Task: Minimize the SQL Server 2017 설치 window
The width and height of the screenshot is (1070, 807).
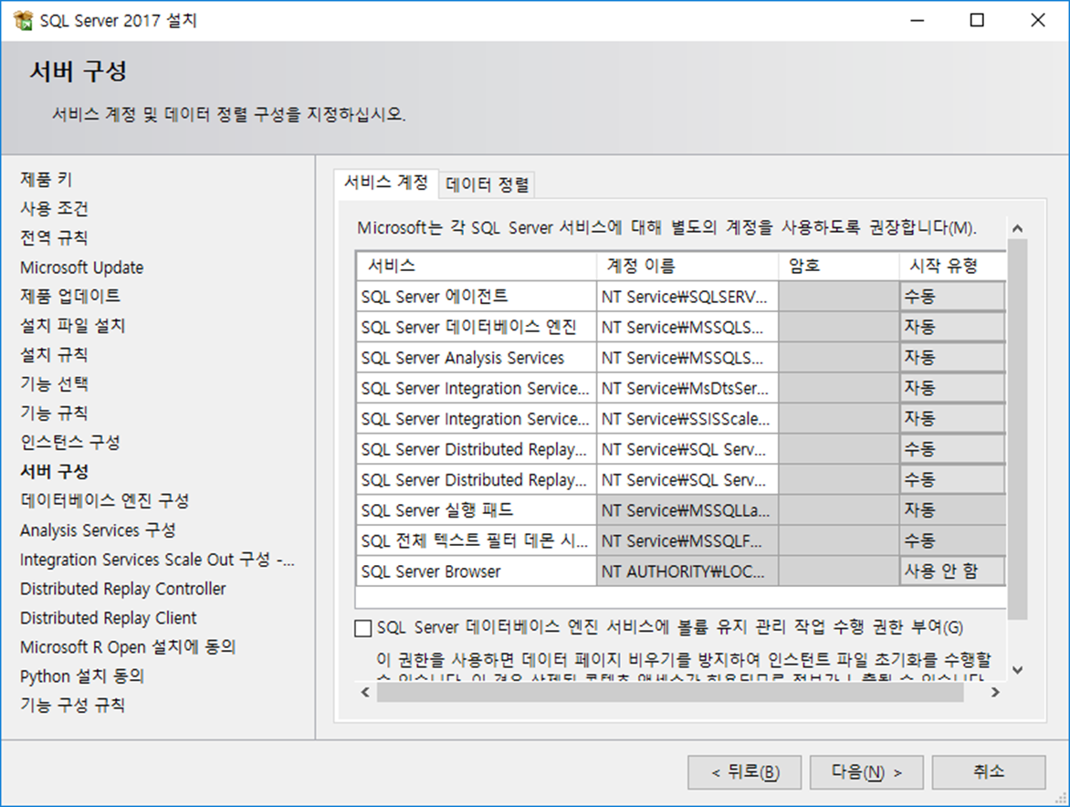Action: (918, 20)
